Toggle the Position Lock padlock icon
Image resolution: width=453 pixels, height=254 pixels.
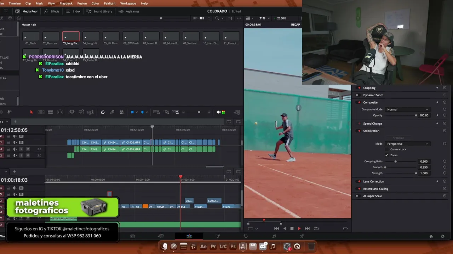pos(121,112)
